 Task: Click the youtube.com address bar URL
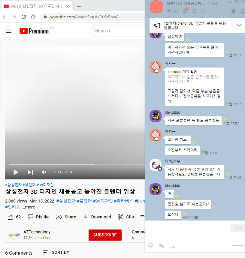tap(84, 17)
